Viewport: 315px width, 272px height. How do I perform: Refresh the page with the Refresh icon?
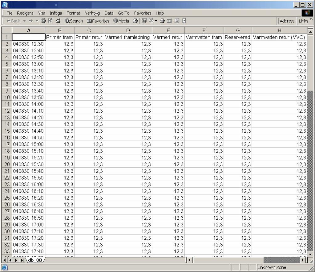[50, 21]
